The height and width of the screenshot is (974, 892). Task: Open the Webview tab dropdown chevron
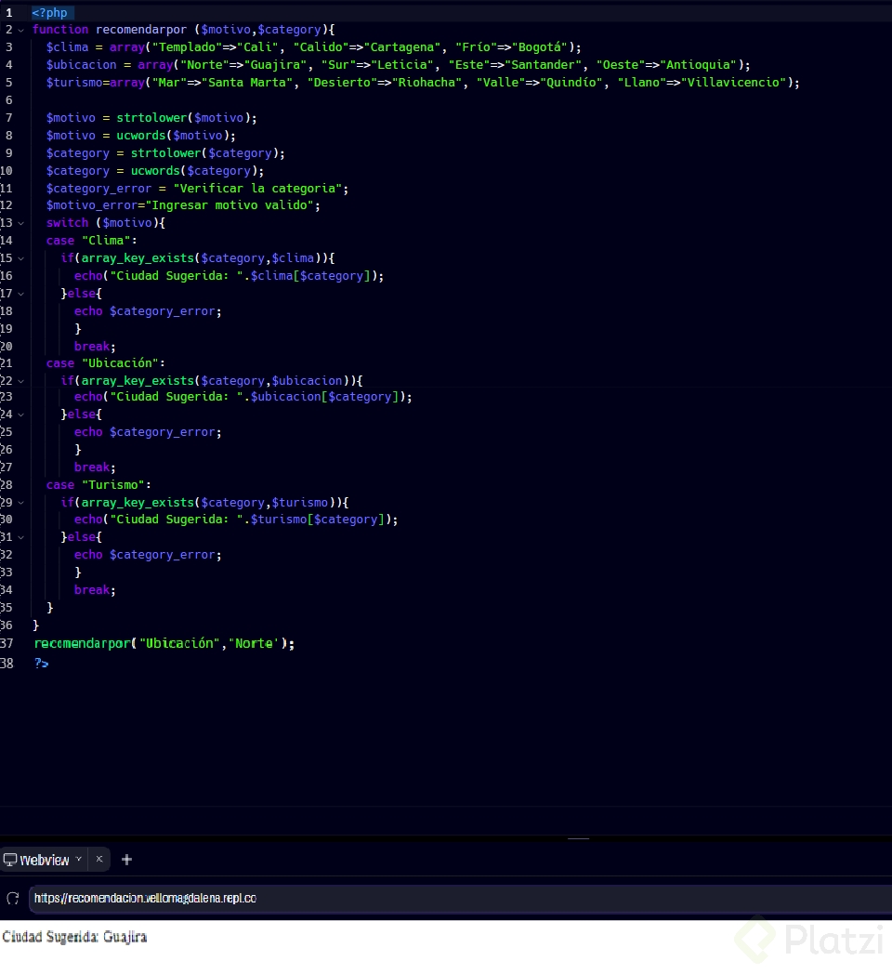[x=78, y=859]
